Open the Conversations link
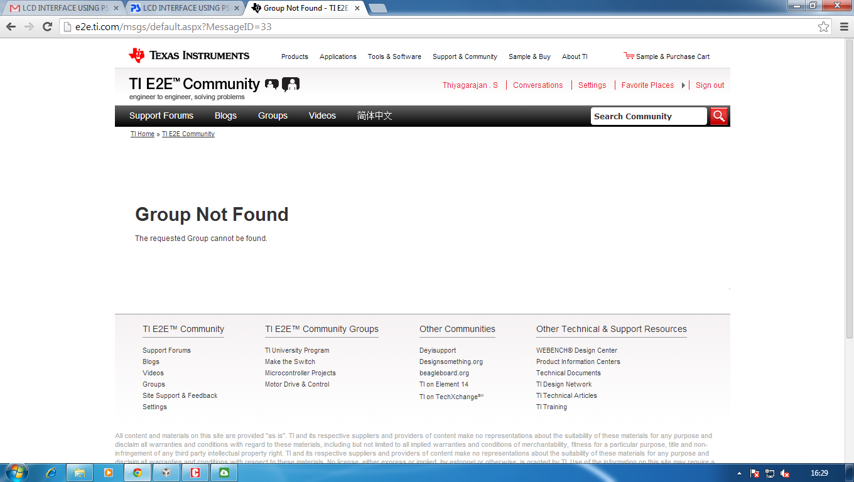 tap(538, 85)
